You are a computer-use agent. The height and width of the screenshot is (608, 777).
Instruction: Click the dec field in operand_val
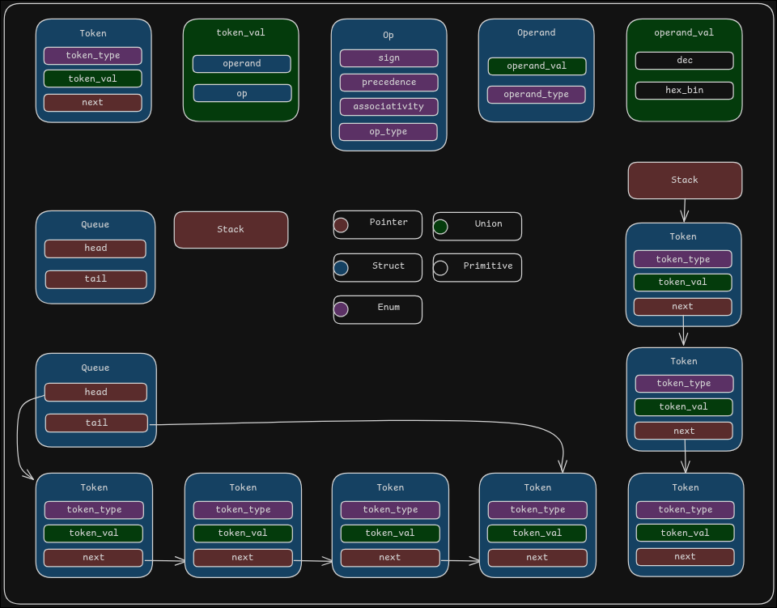click(x=683, y=61)
